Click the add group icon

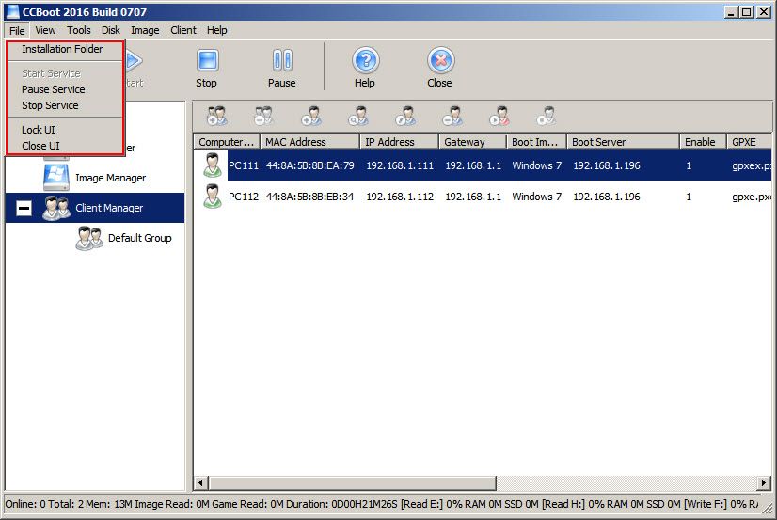tap(217, 116)
